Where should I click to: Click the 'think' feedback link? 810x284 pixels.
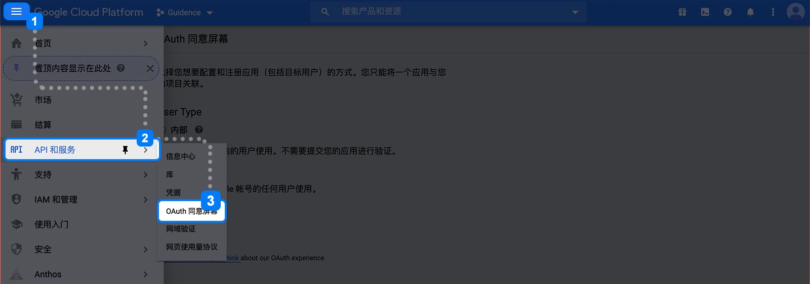pos(233,258)
